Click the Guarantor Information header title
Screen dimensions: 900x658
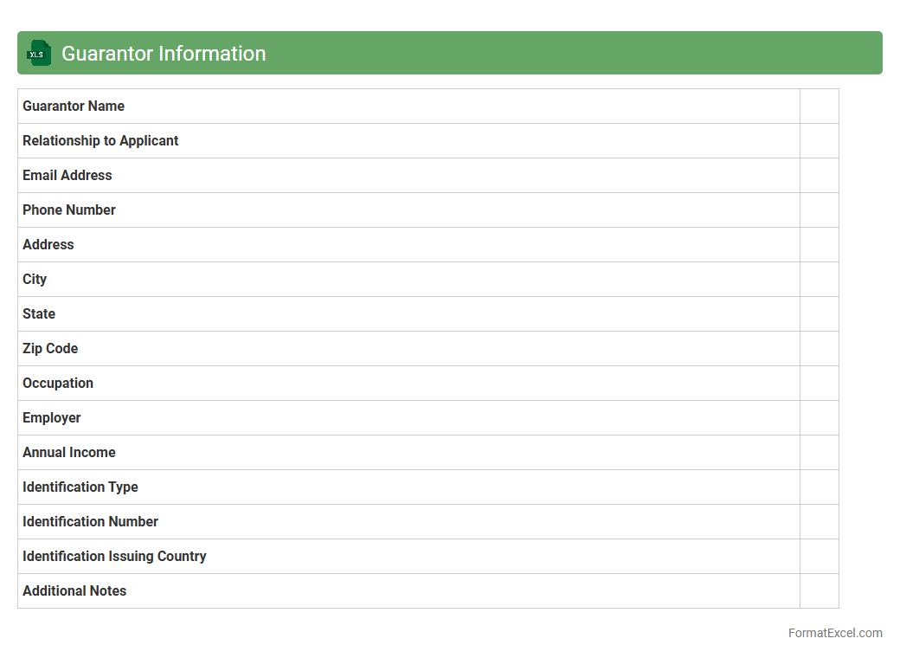(x=164, y=54)
